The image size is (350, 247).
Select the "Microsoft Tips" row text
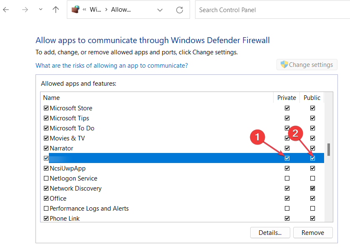(x=69, y=118)
